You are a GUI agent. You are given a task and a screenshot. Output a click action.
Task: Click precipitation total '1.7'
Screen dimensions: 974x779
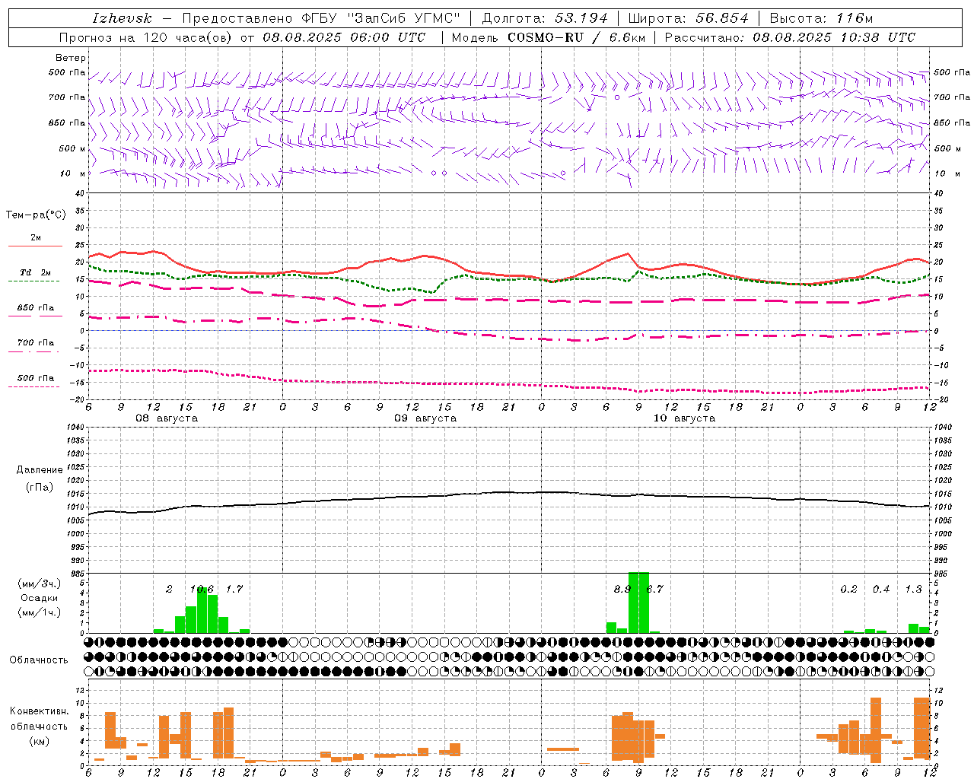pyautogui.click(x=234, y=589)
